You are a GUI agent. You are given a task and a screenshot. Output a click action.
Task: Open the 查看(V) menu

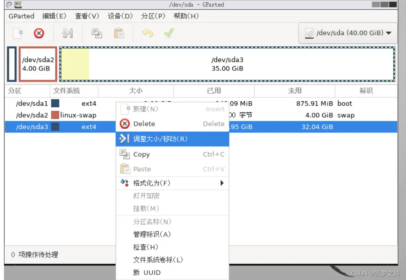point(87,16)
